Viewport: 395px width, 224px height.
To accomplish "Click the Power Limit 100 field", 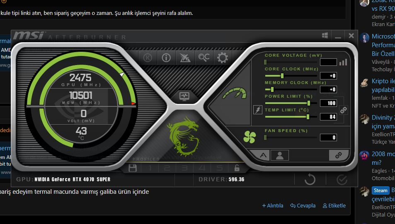I will pos(329,103).
